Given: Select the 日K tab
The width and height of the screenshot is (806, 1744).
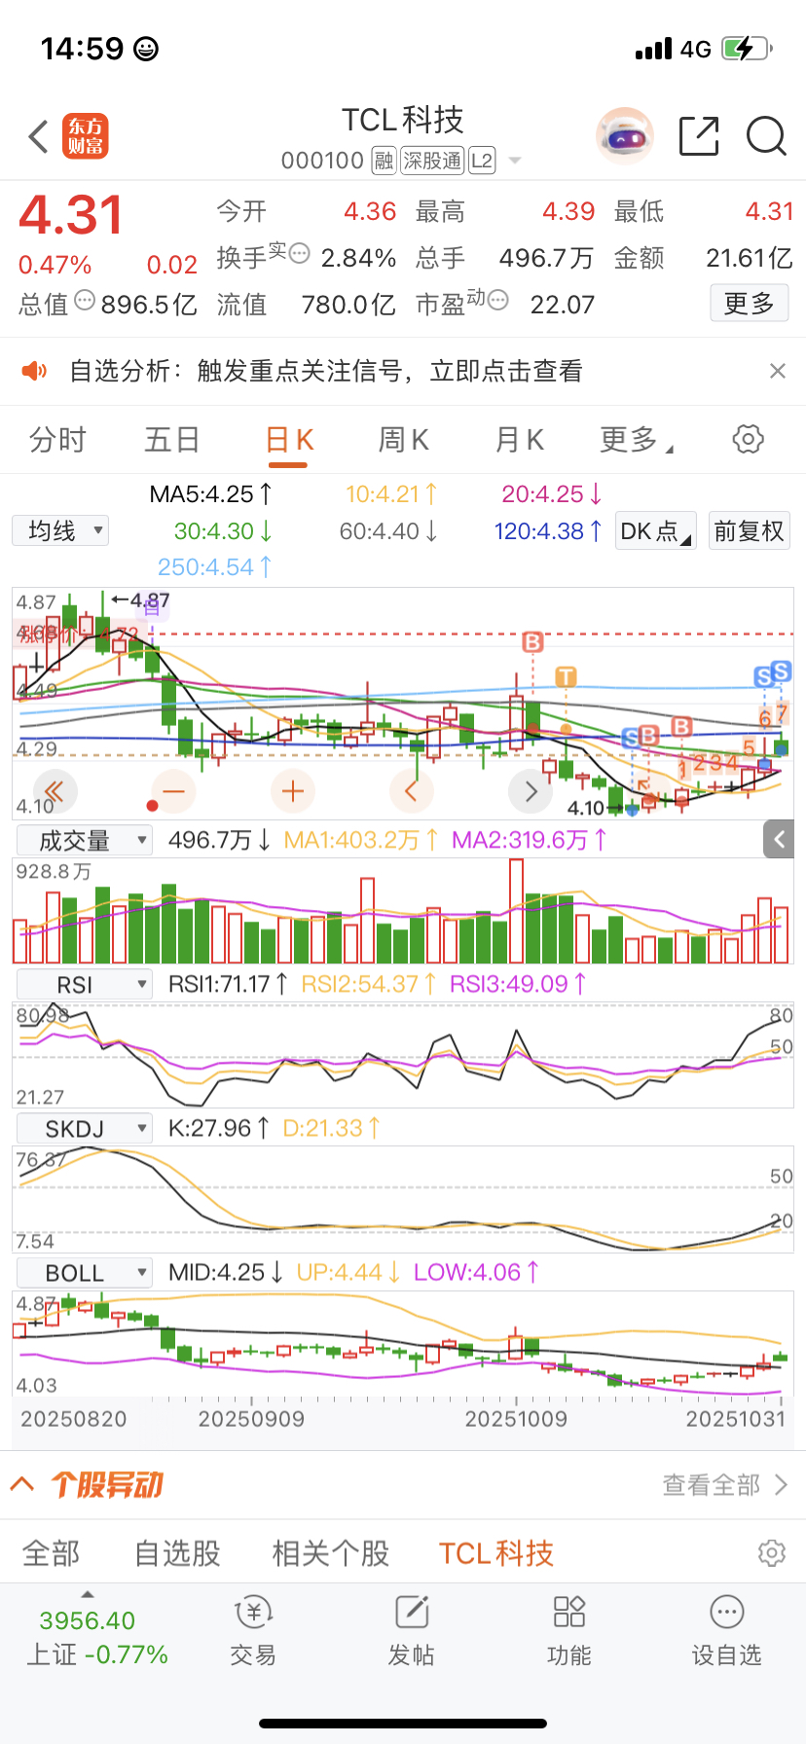Looking at the screenshot, I should [x=289, y=440].
